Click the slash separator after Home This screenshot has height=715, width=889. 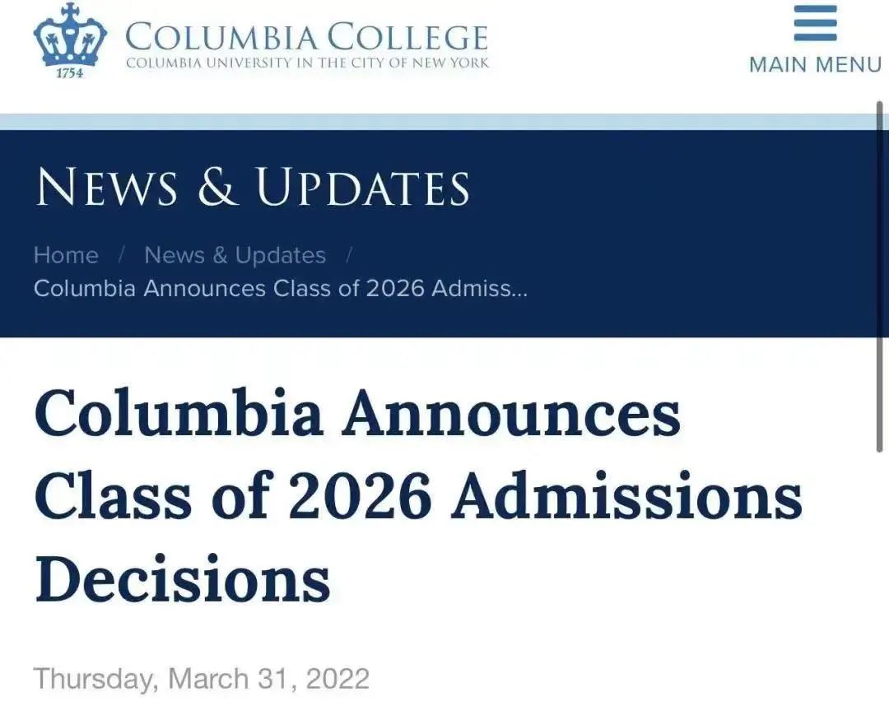121,256
